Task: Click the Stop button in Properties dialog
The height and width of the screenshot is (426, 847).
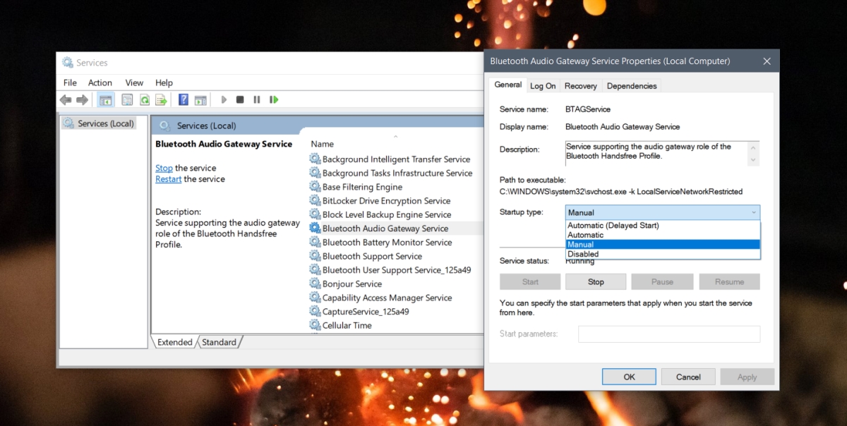Action: pyautogui.click(x=596, y=281)
